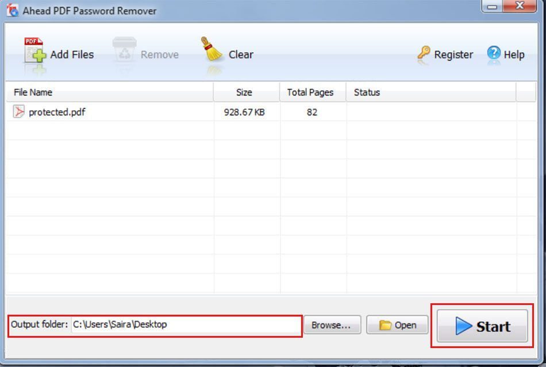Sort by File Name column header
The width and height of the screenshot is (546, 367).
pos(110,92)
